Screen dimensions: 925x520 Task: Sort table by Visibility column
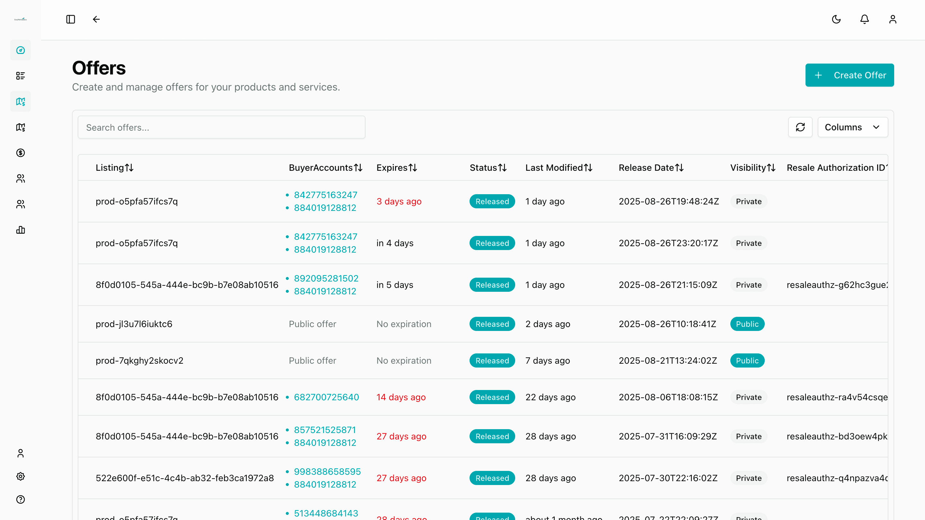pos(753,168)
